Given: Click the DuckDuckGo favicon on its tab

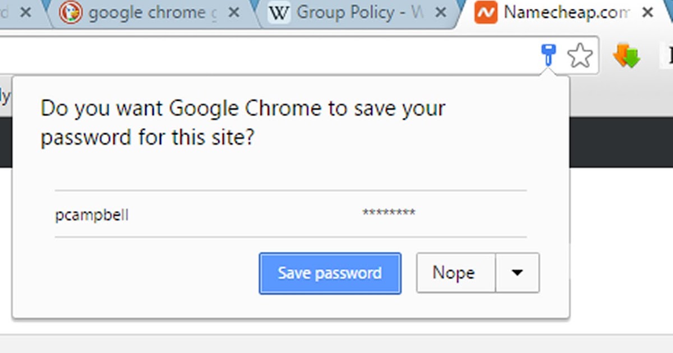Looking at the screenshot, I should [x=69, y=12].
